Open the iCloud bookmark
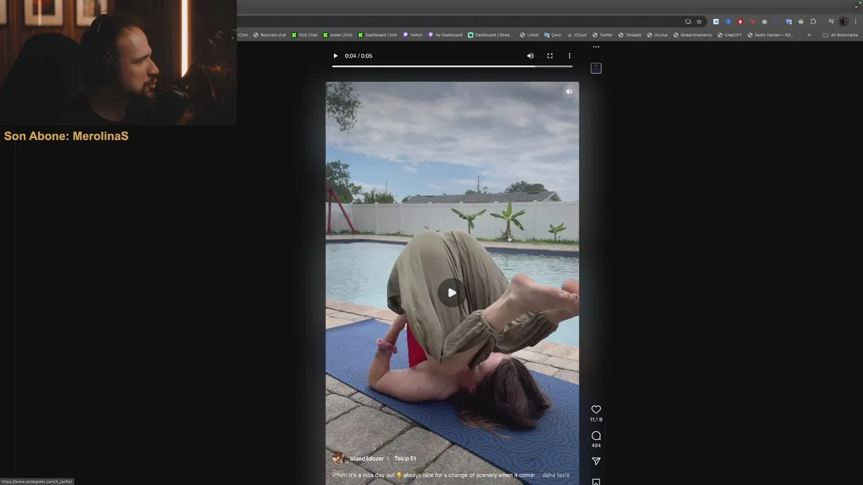This screenshot has width=863, height=485. (x=576, y=35)
